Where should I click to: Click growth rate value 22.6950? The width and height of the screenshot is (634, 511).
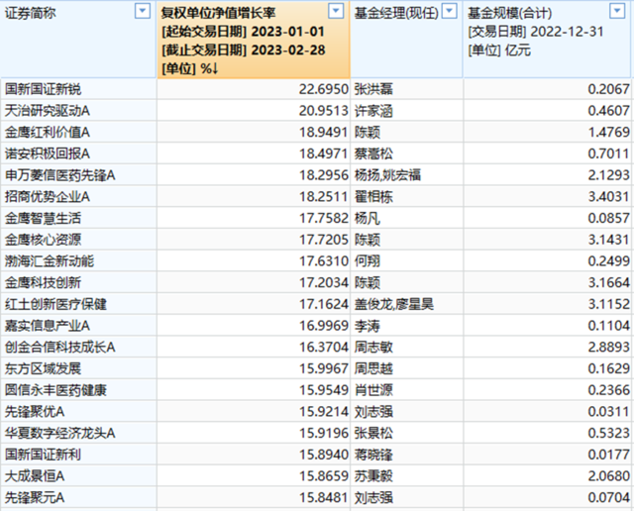pyautogui.click(x=324, y=89)
